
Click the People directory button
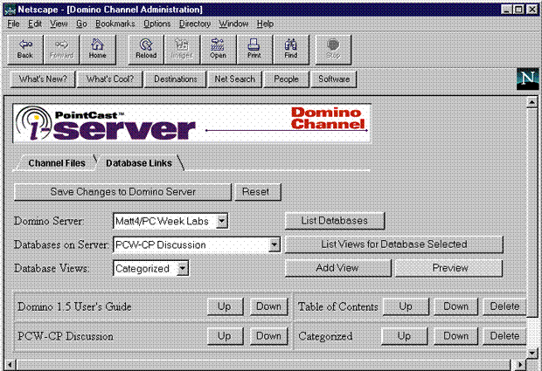286,79
